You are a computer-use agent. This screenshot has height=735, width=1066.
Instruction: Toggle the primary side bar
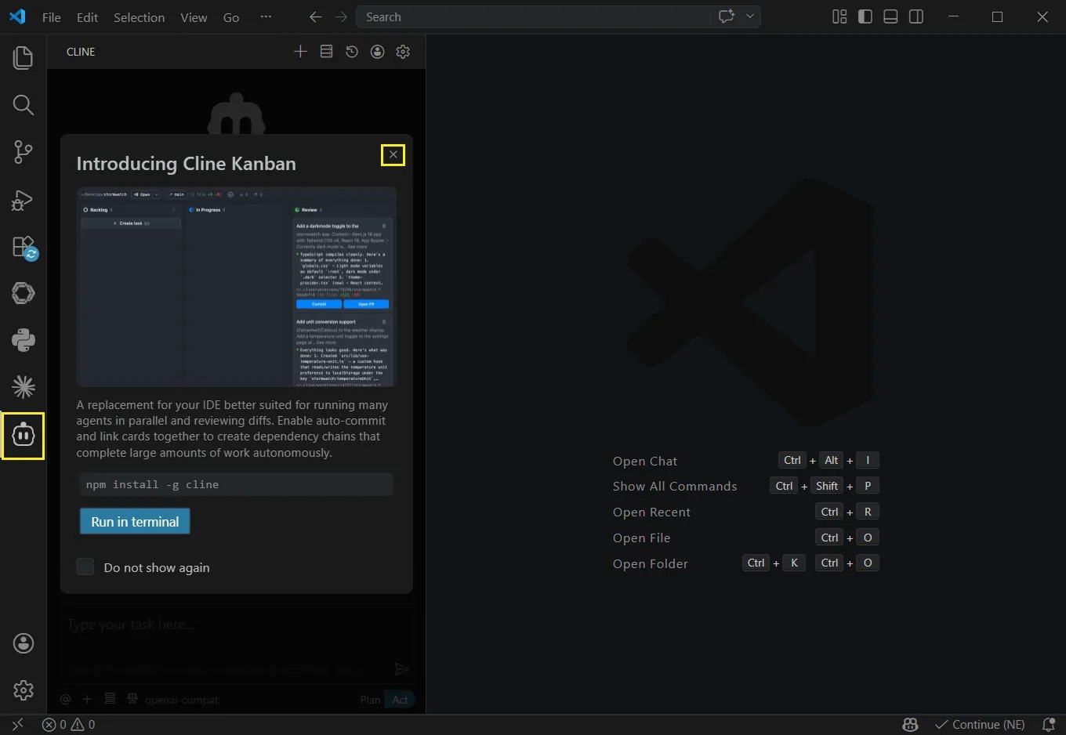coord(865,16)
